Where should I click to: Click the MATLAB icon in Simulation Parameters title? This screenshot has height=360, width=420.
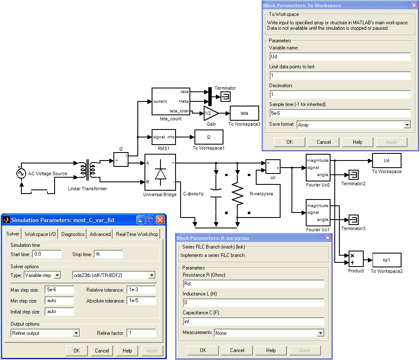(x=6, y=220)
